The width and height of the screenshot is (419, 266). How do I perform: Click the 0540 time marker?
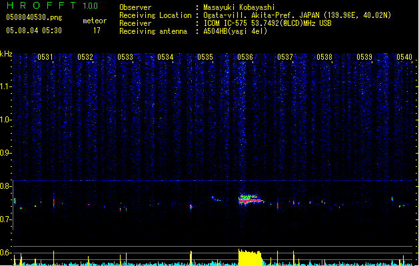click(404, 57)
